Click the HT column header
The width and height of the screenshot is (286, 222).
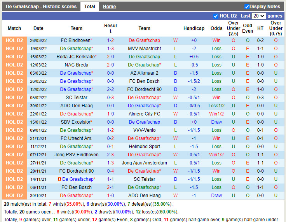260,28
